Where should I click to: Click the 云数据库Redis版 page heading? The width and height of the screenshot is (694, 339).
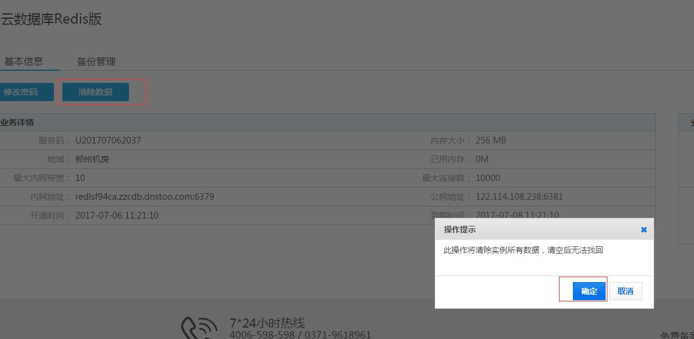coord(51,19)
